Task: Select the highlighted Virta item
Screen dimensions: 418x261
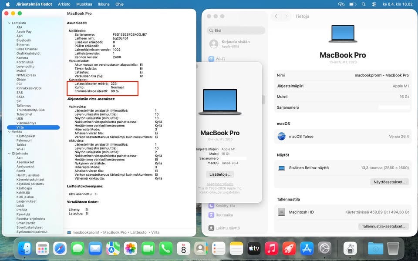Action: (34, 127)
